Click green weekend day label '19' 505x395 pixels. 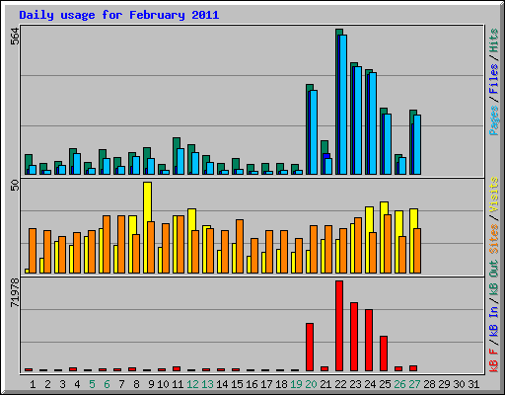pos(296,384)
